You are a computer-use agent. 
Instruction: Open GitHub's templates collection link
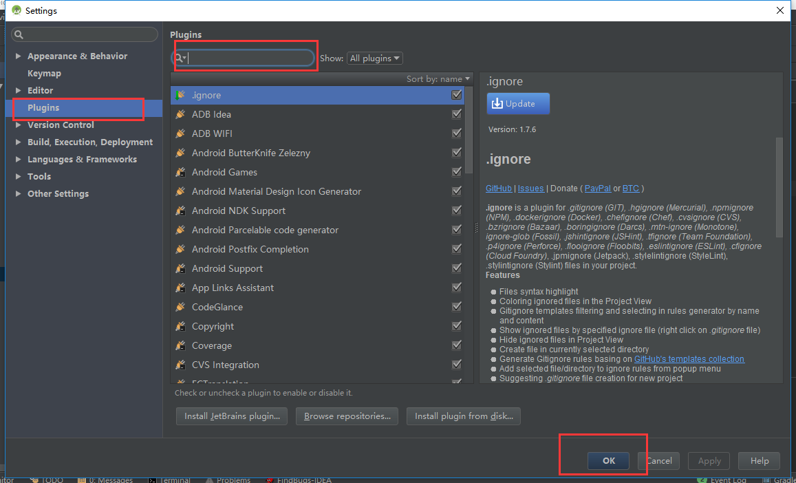[x=689, y=359]
